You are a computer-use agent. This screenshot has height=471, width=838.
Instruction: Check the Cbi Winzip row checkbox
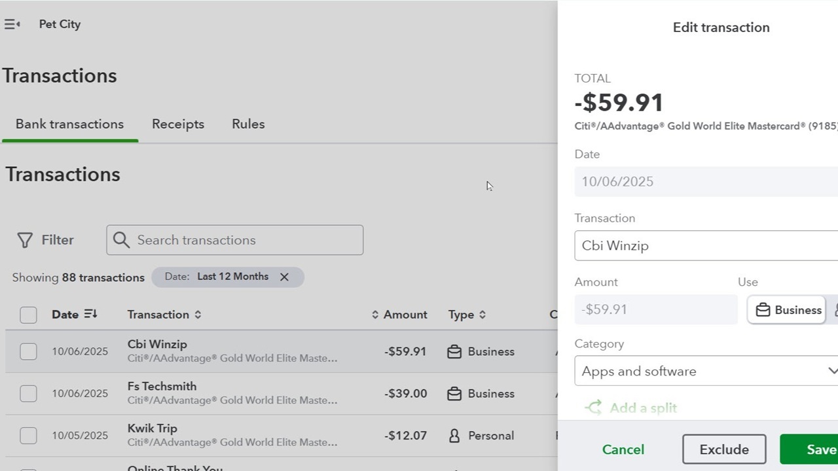pos(28,351)
